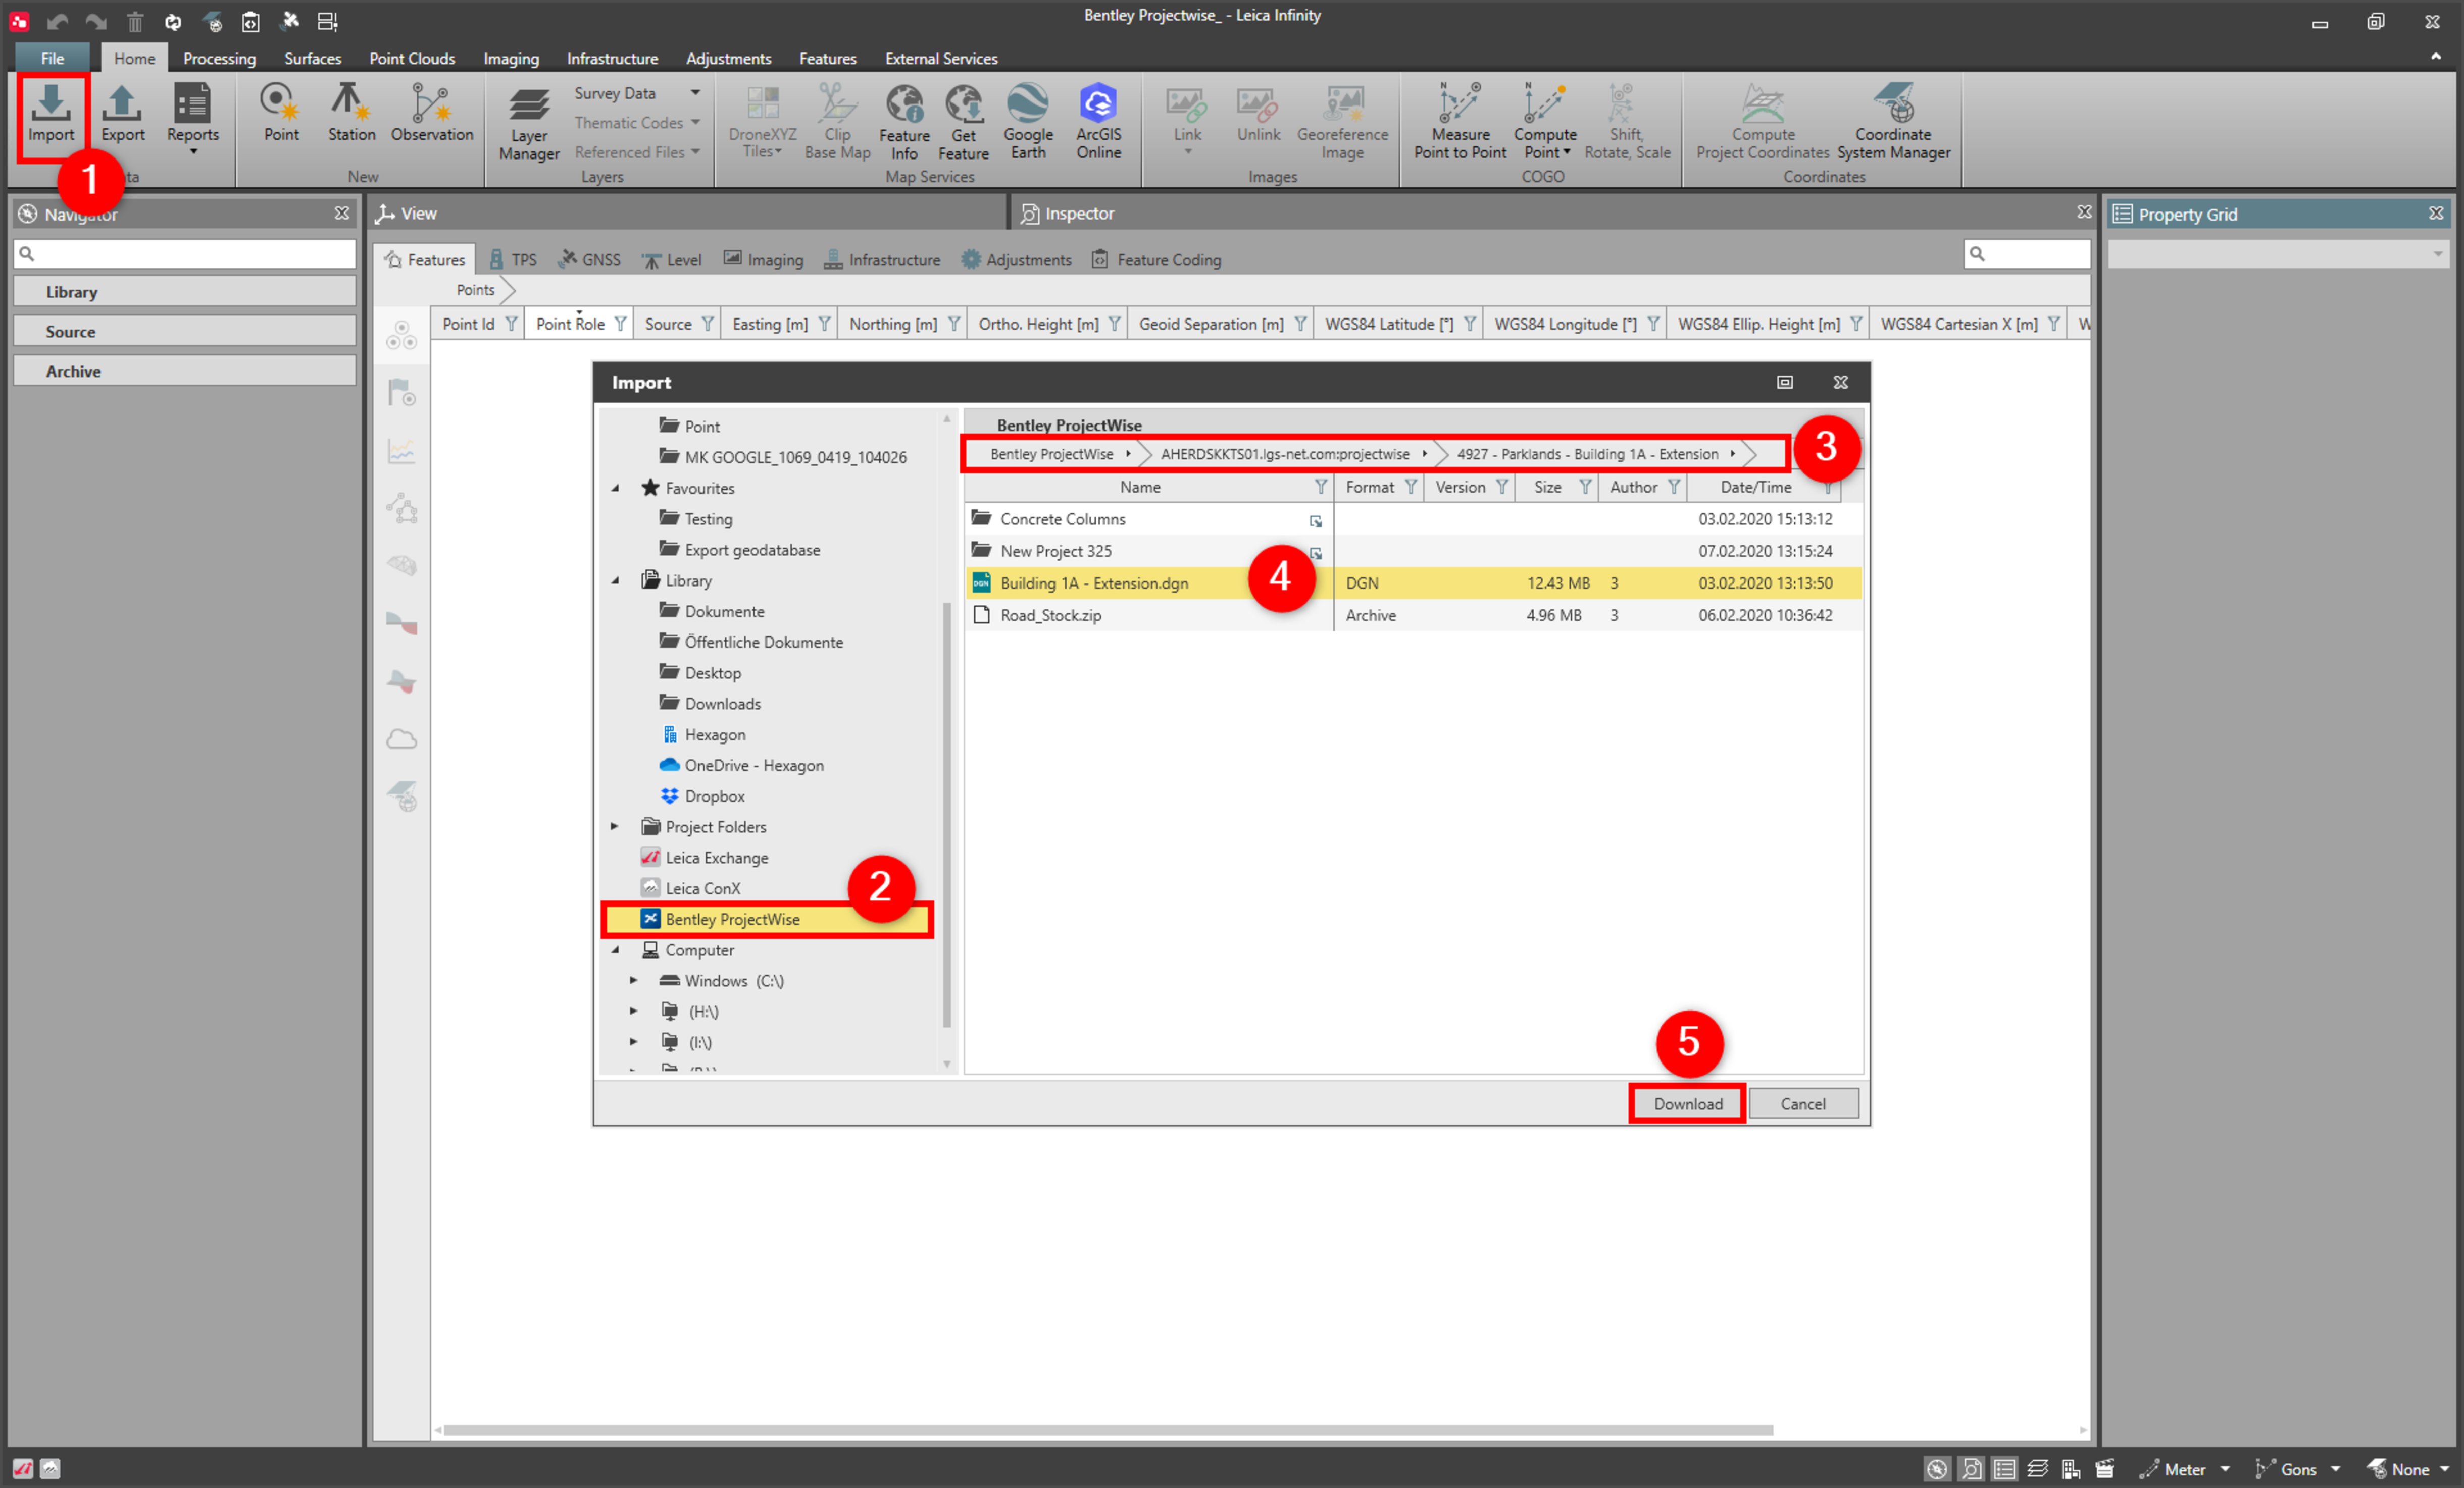Click the Inspector search field
The width and height of the screenshot is (2464, 1488).
pyautogui.click(x=2026, y=254)
